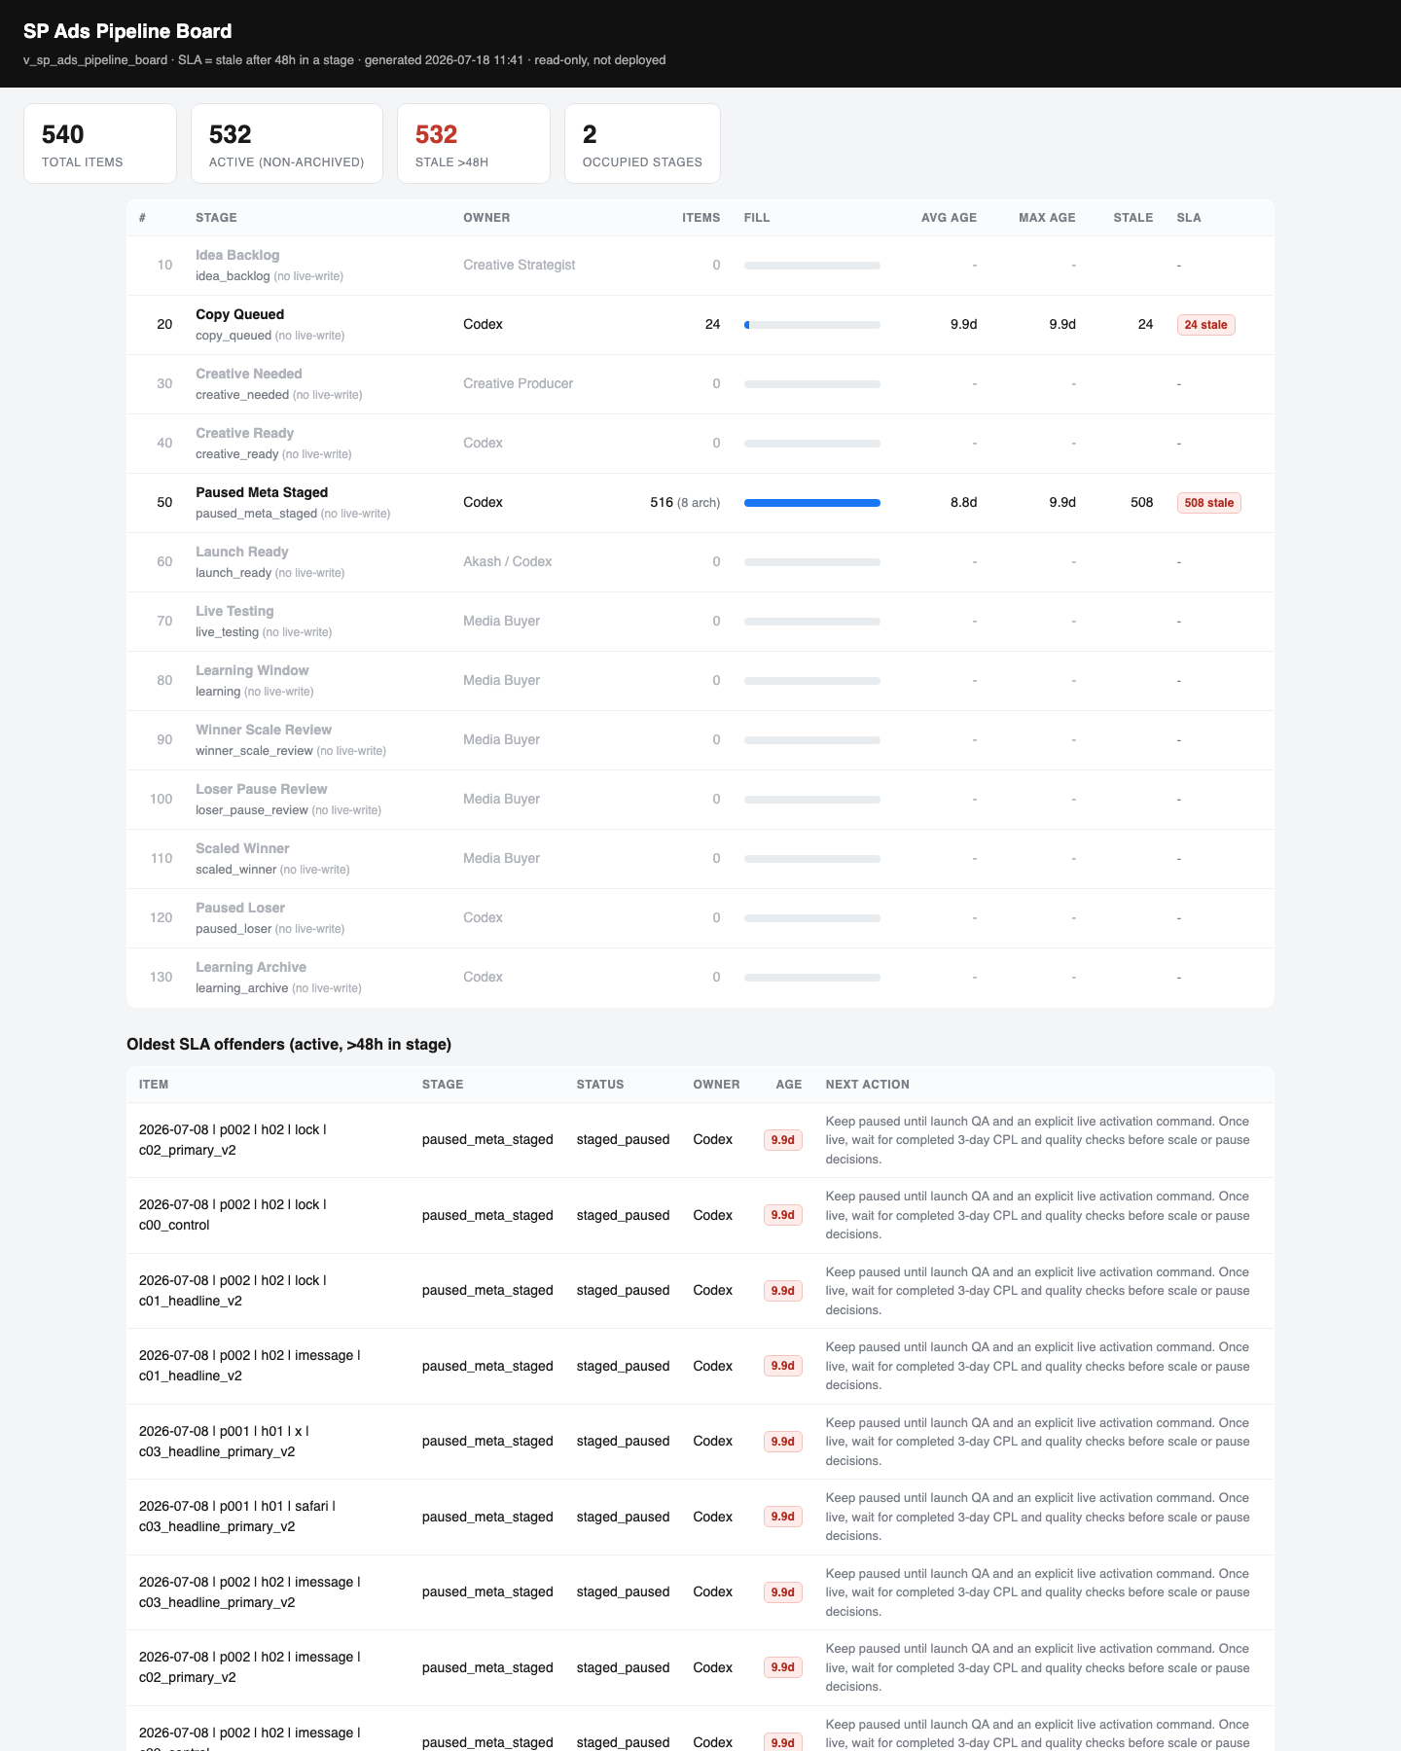
Task: Click the Copy Queued fill progress bar
Action: click(x=812, y=325)
